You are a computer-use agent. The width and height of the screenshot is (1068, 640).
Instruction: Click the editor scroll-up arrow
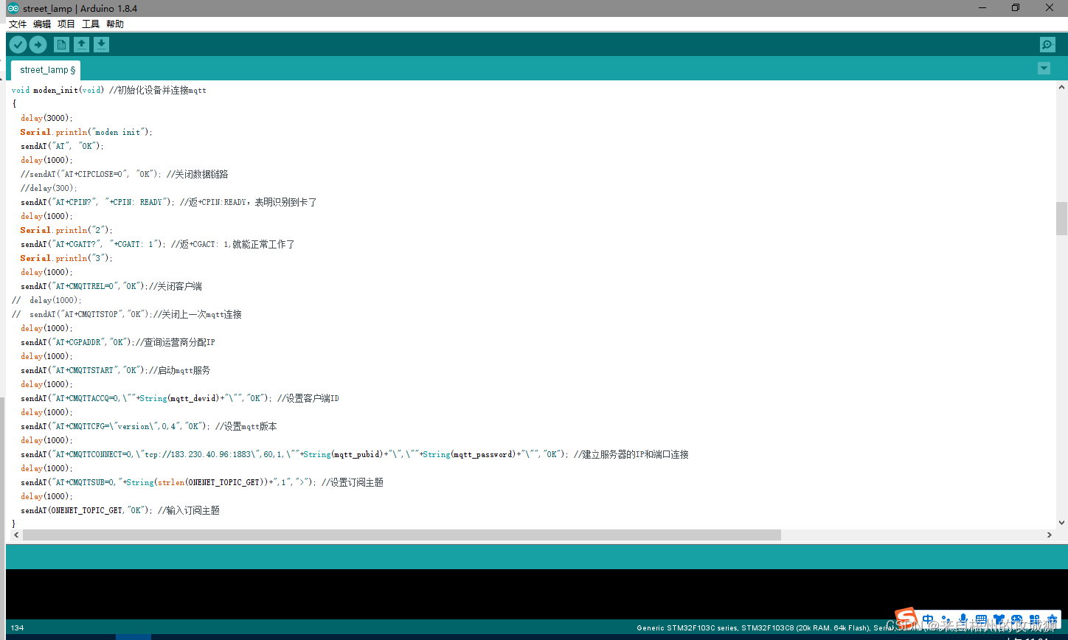[1061, 87]
